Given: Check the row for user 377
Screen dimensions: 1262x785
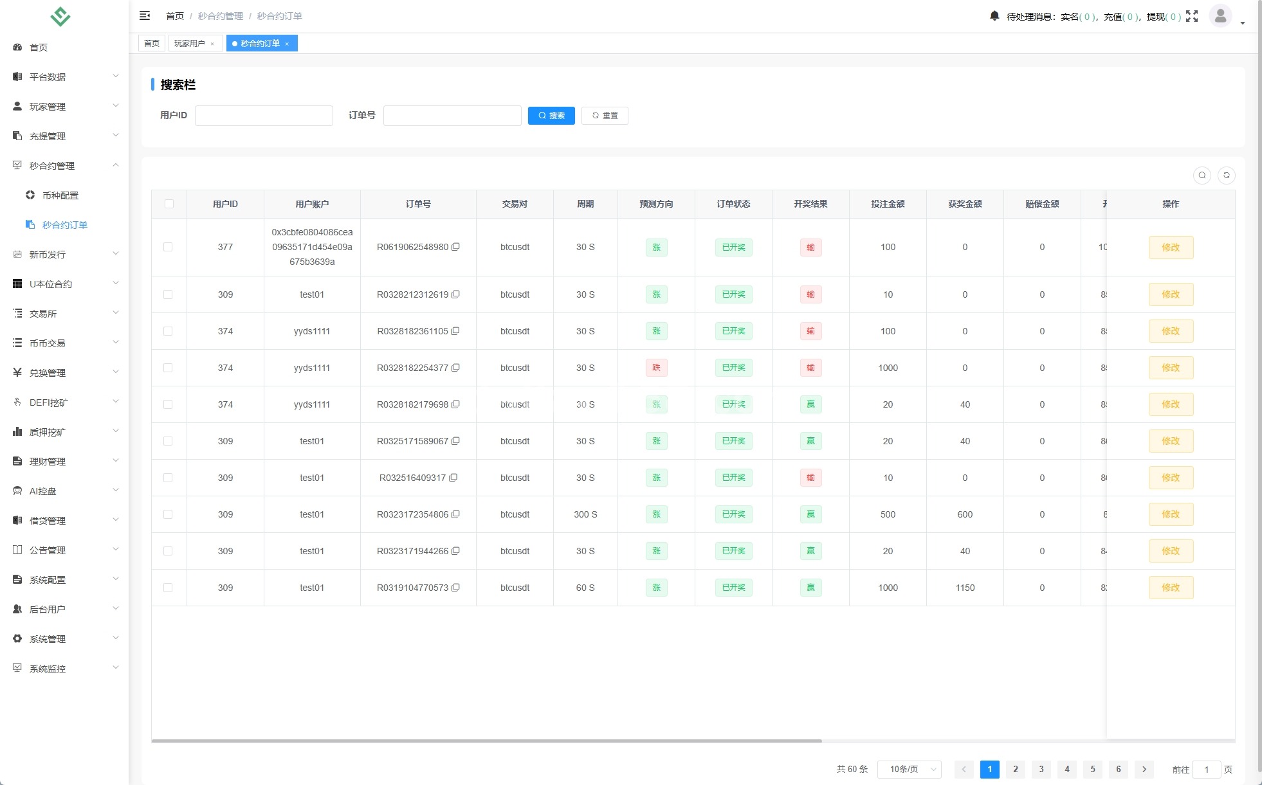Looking at the screenshot, I should 169,247.
